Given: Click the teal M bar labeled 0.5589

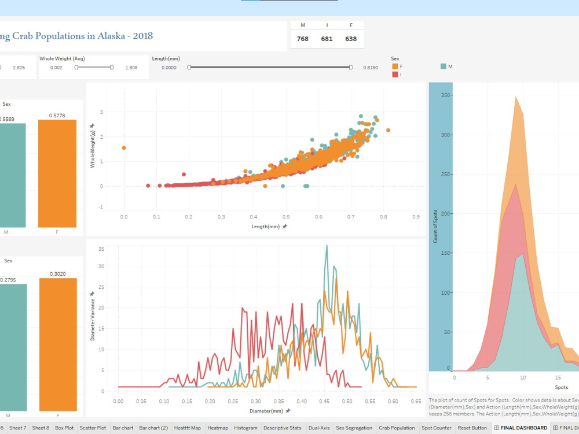Looking at the screenshot, I should coord(13,175).
